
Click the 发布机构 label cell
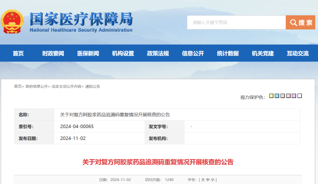pyautogui.click(x=165, y=138)
